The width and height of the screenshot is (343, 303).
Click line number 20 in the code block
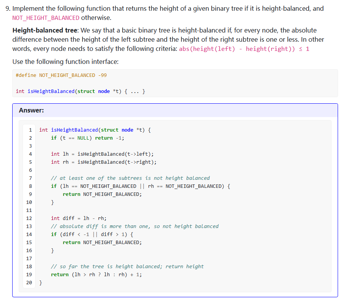coord(29,282)
